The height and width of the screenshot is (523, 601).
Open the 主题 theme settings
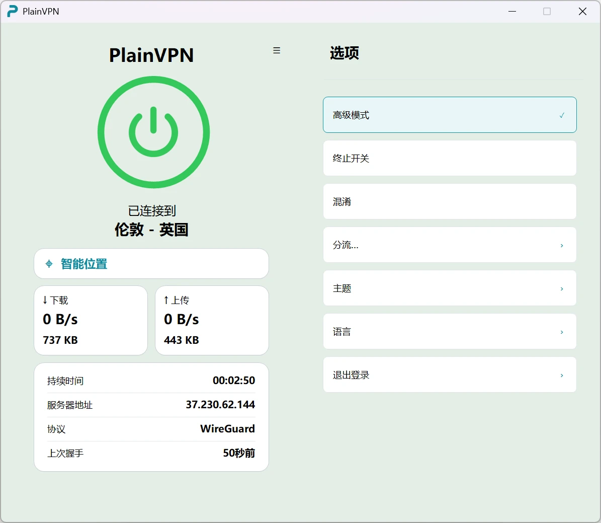[450, 288]
